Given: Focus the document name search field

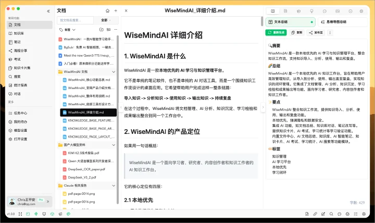Looking at the screenshot, I should tap(75, 20).
